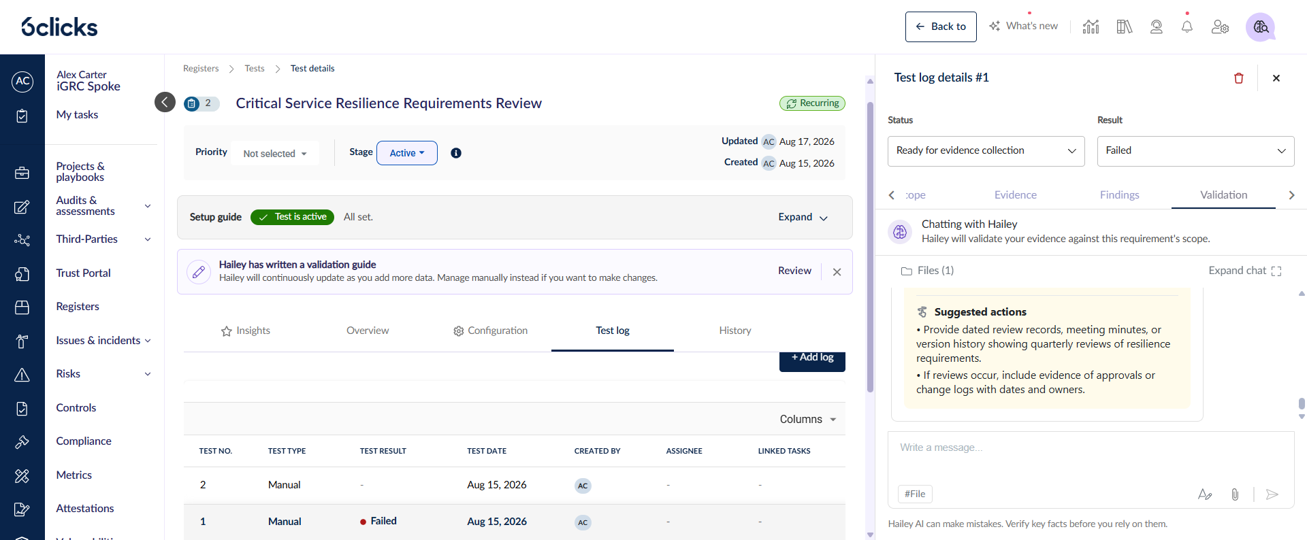Open the library books icon in header
The width and height of the screenshot is (1307, 540).
[x=1124, y=27]
